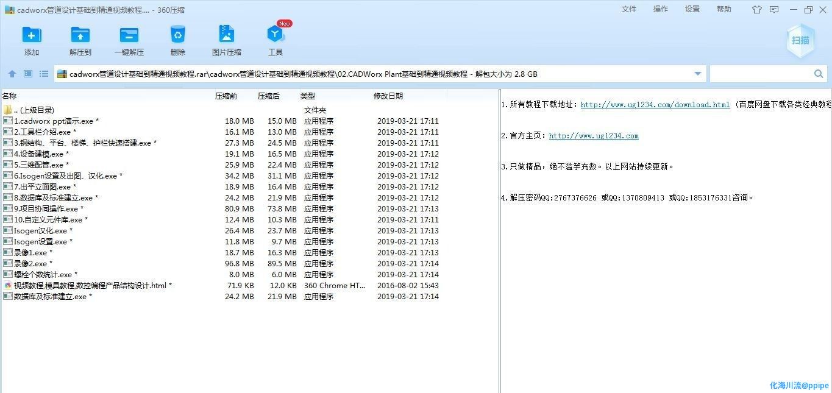Open the download.html link

pyautogui.click(x=655, y=105)
